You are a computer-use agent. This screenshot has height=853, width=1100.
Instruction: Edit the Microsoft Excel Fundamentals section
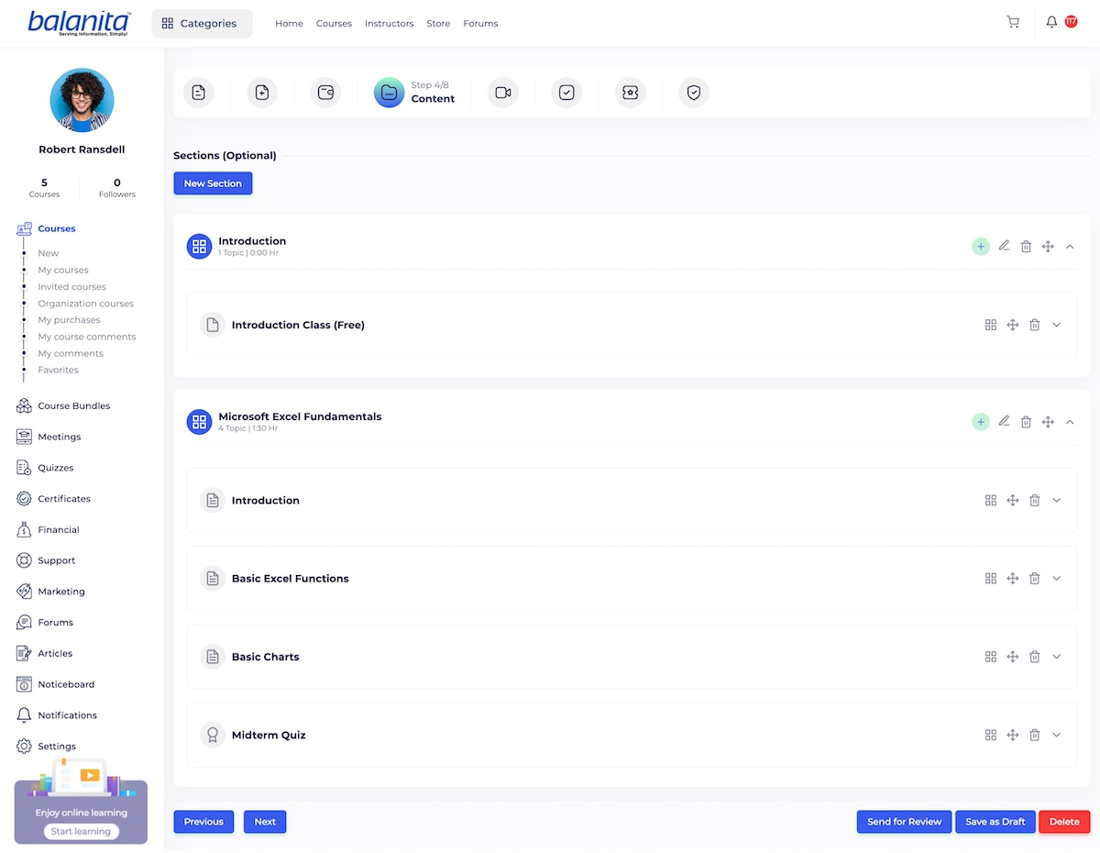tap(1004, 421)
